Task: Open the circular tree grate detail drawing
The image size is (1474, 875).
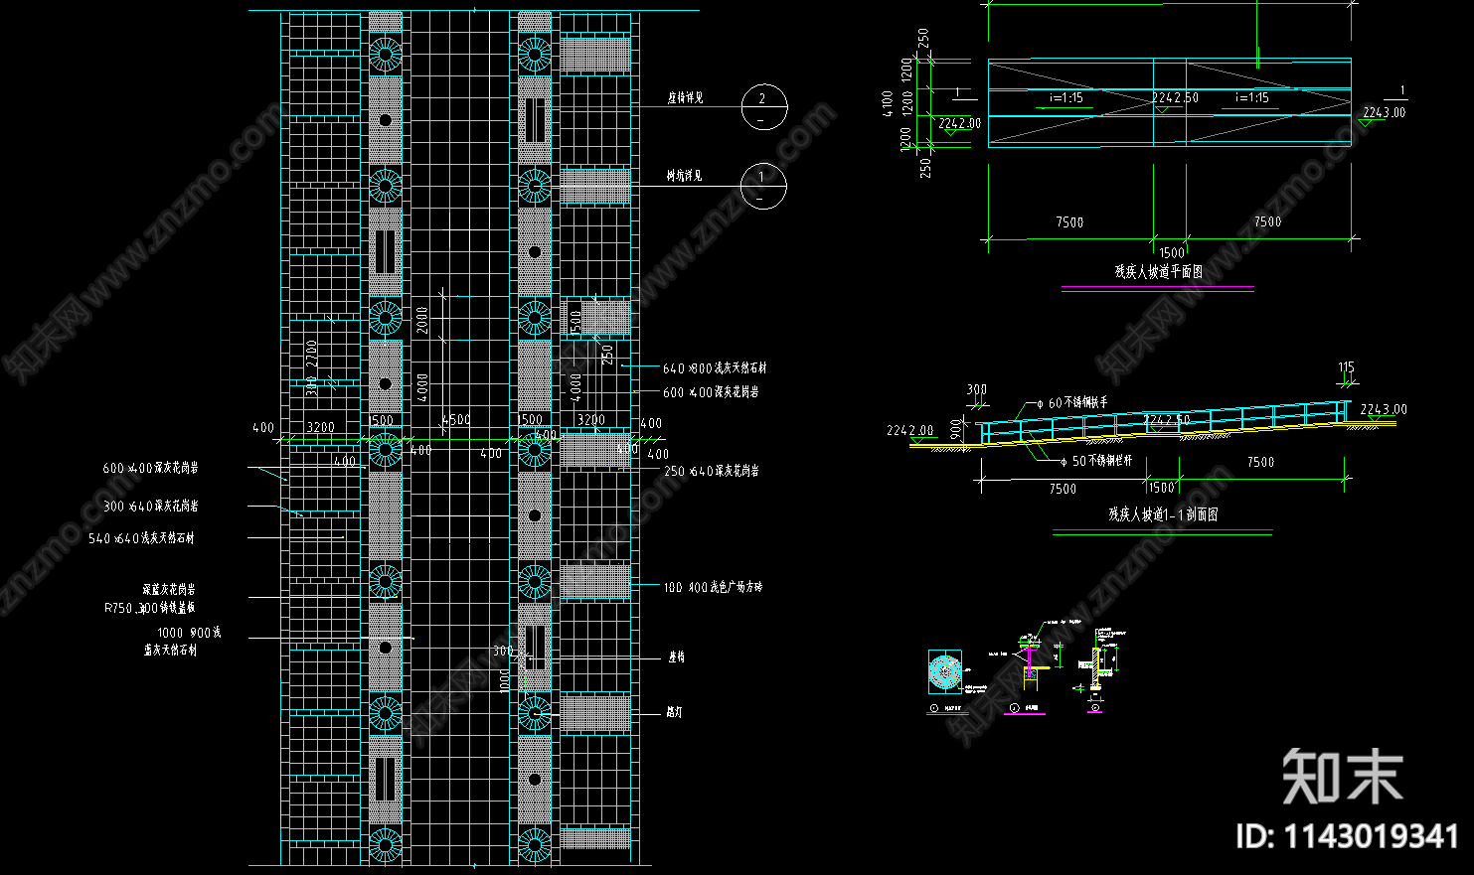Action: [944, 672]
